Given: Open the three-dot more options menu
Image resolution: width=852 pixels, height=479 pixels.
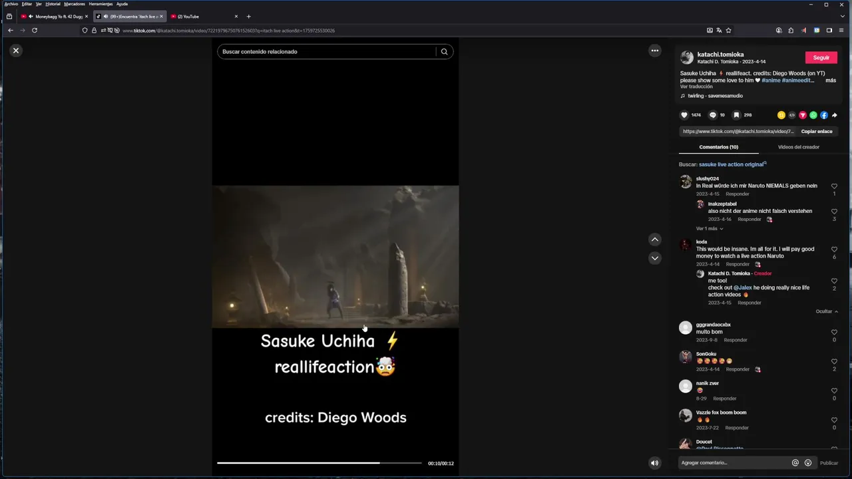Looking at the screenshot, I should click(x=655, y=51).
